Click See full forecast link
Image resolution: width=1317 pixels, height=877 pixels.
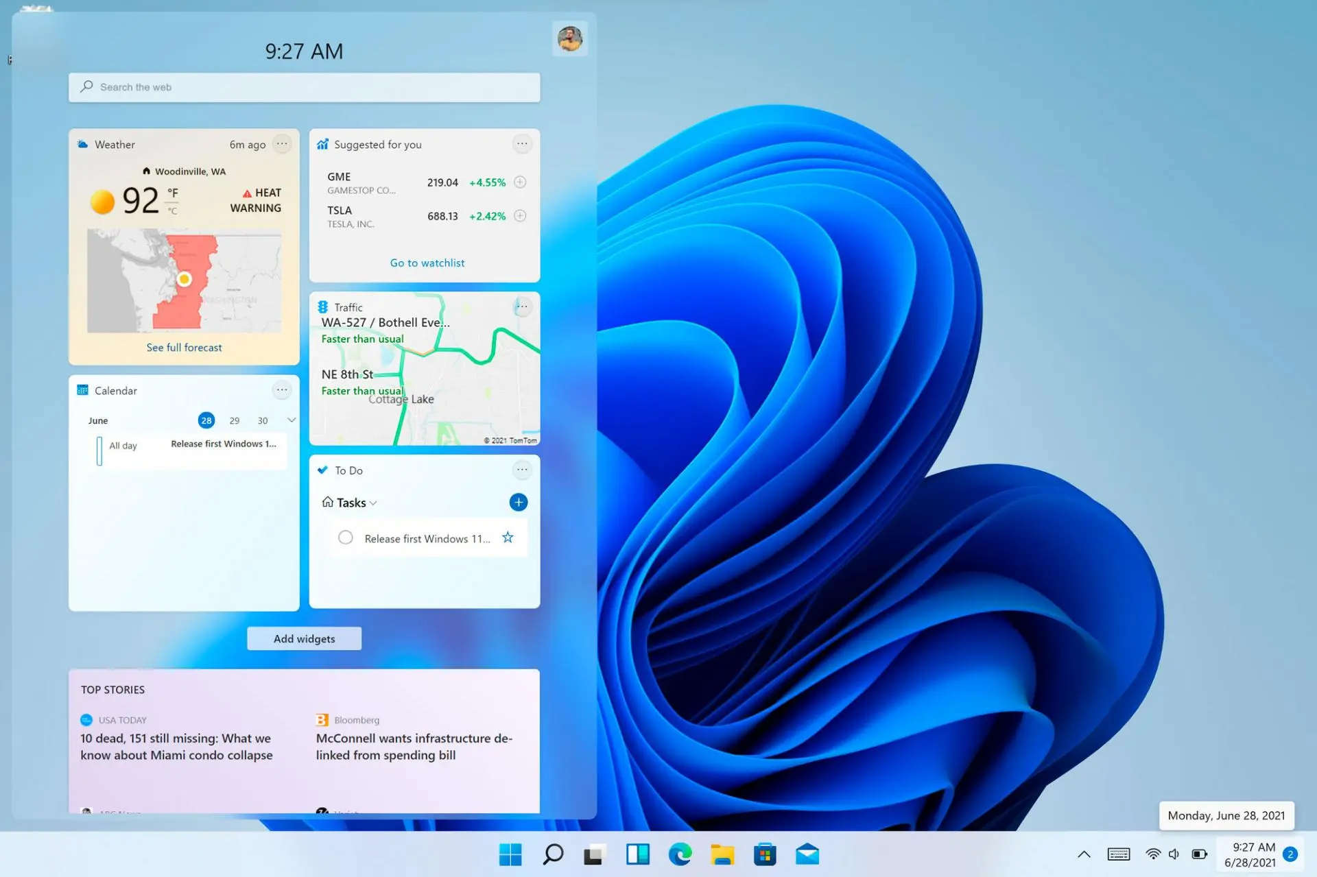point(184,348)
